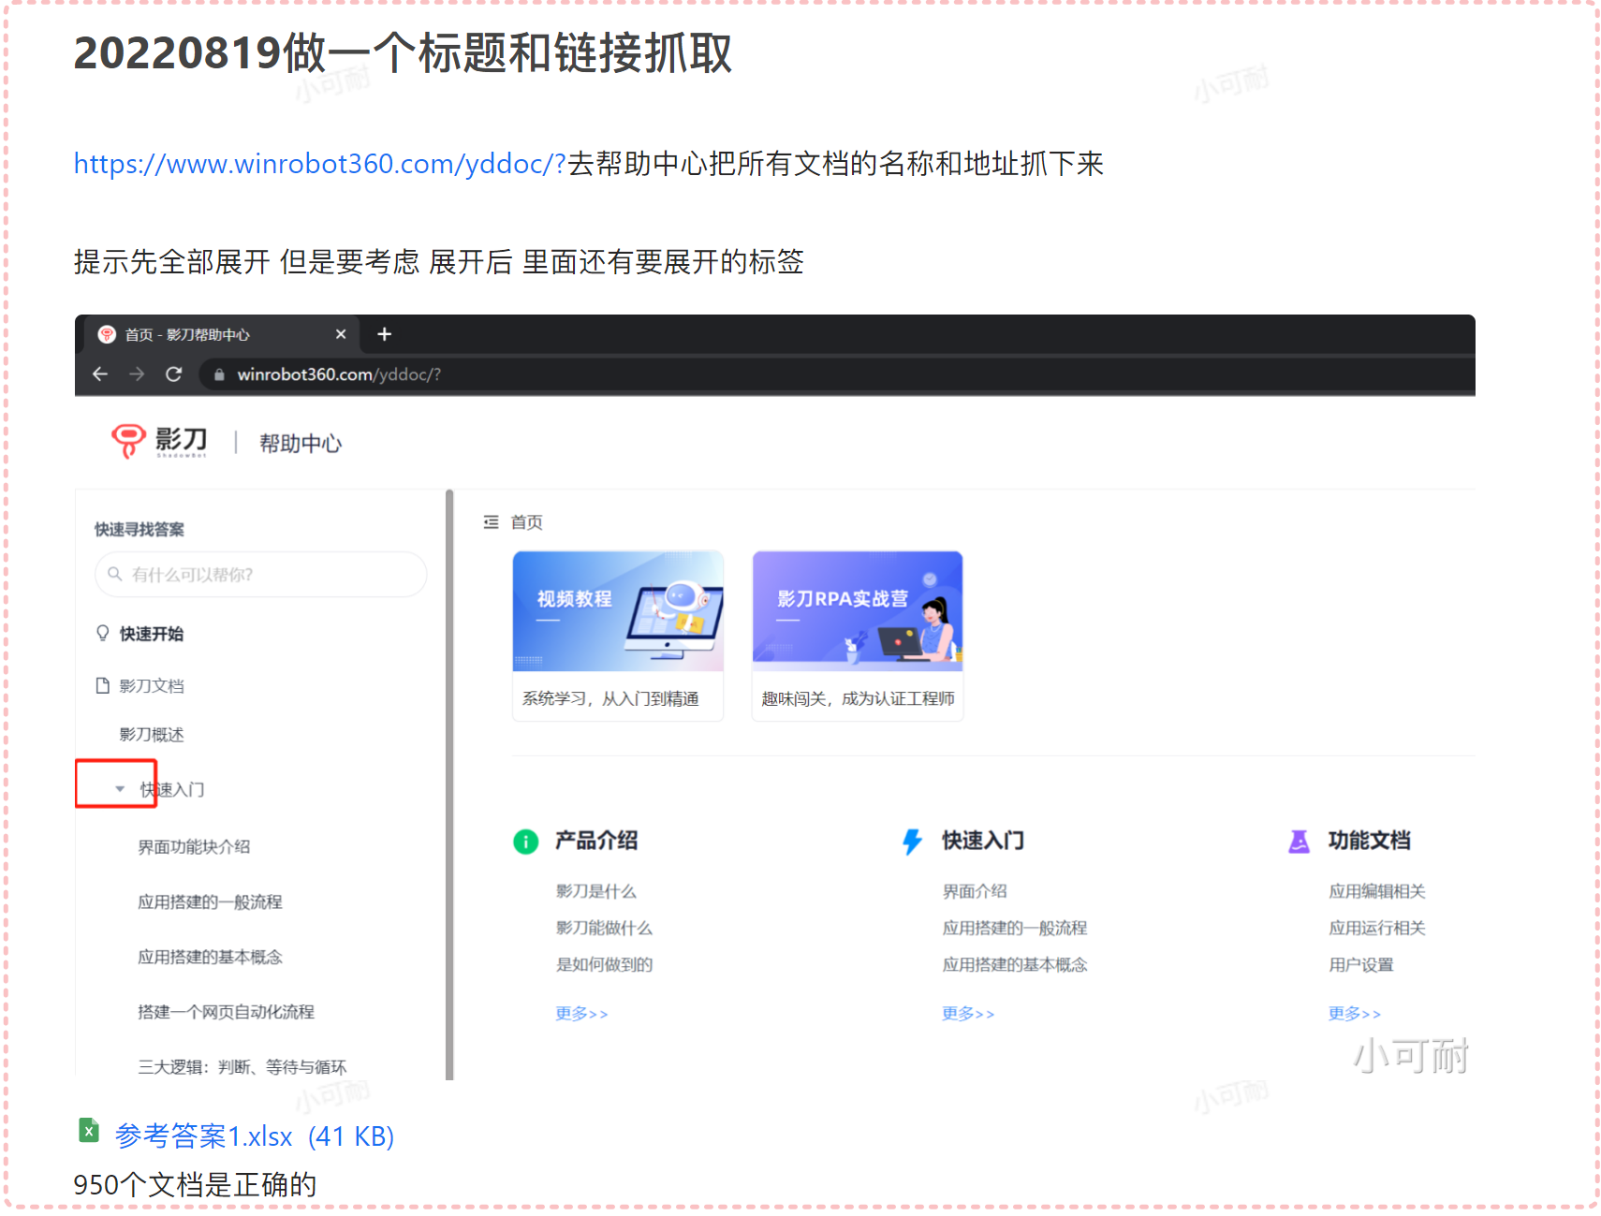
Task: Open 快速开始 in the sidebar
Action: (152, 634)
